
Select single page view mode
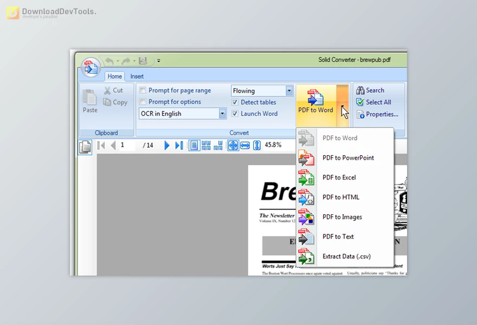click(x=194, y=145)
